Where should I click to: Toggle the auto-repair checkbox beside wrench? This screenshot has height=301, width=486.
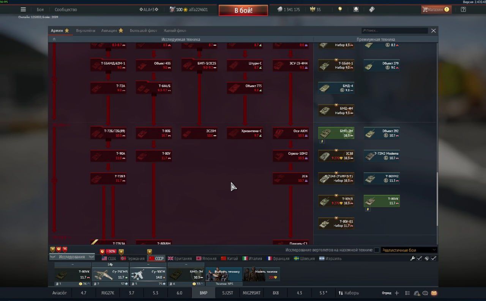coord(419,258)
